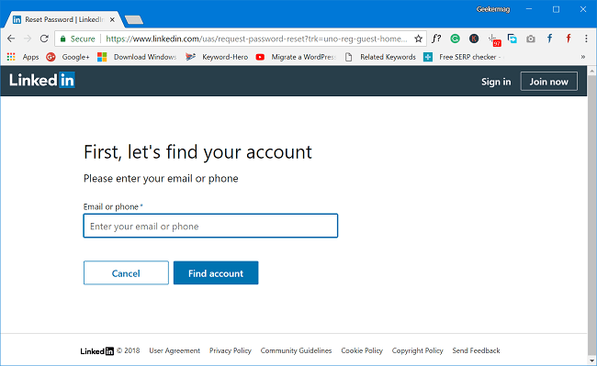This screenshot has width=597, height=366.
Task: Minimize the Chrome window
Action: (x=529, y=9)
